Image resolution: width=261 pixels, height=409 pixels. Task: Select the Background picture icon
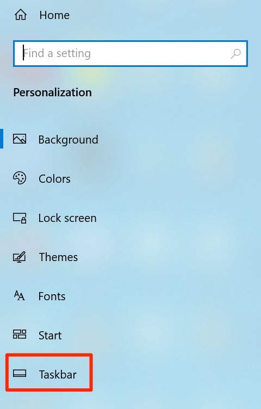click(x=20, y=139)
